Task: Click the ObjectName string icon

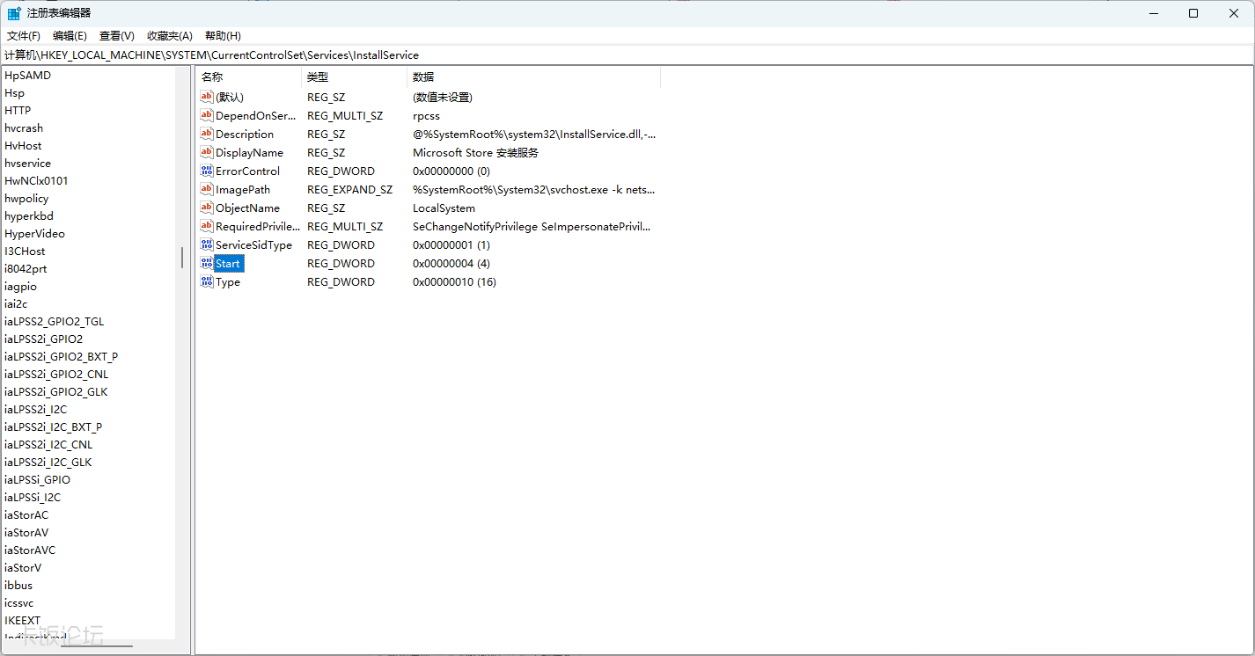Action: click(207, 208)
